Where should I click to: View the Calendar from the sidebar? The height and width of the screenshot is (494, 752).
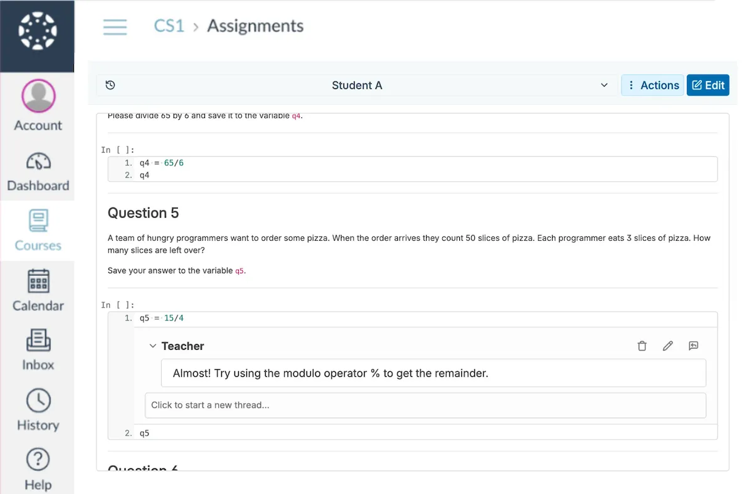click(38, 290)
